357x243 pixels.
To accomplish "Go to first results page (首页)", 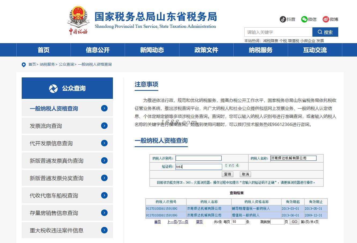I will (157, 222).
